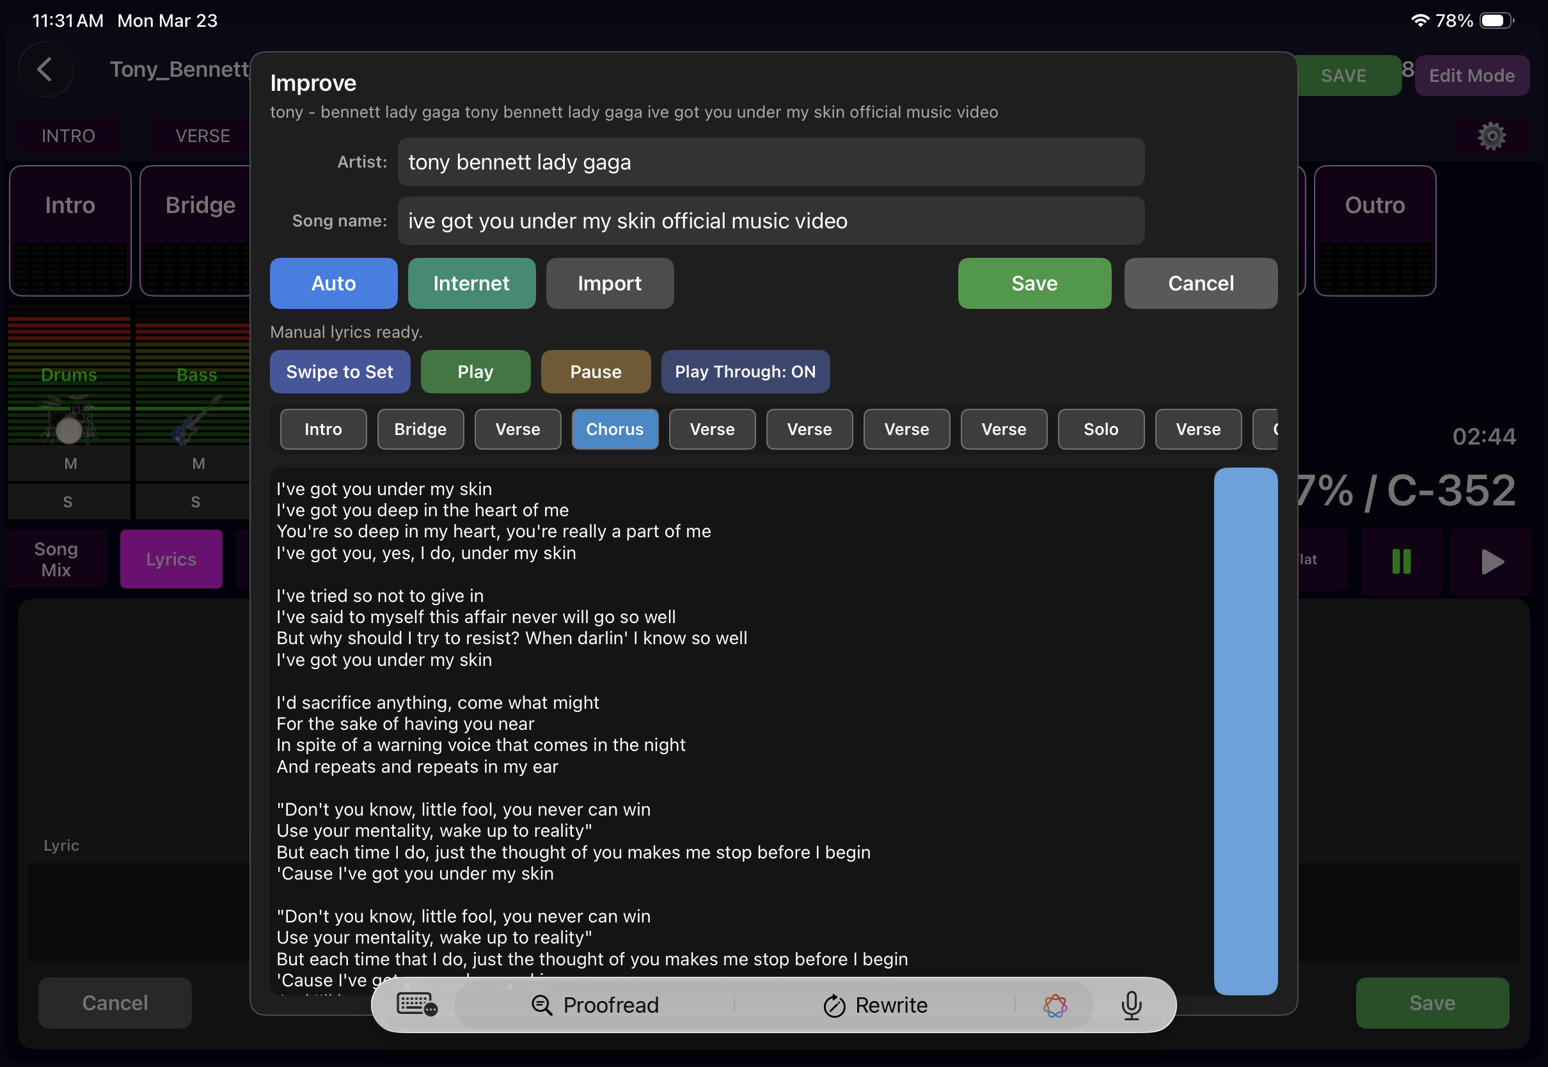Save the improved lyrics
Viewport: 1548px width, 1067px height.
[x=1034, y=283]
